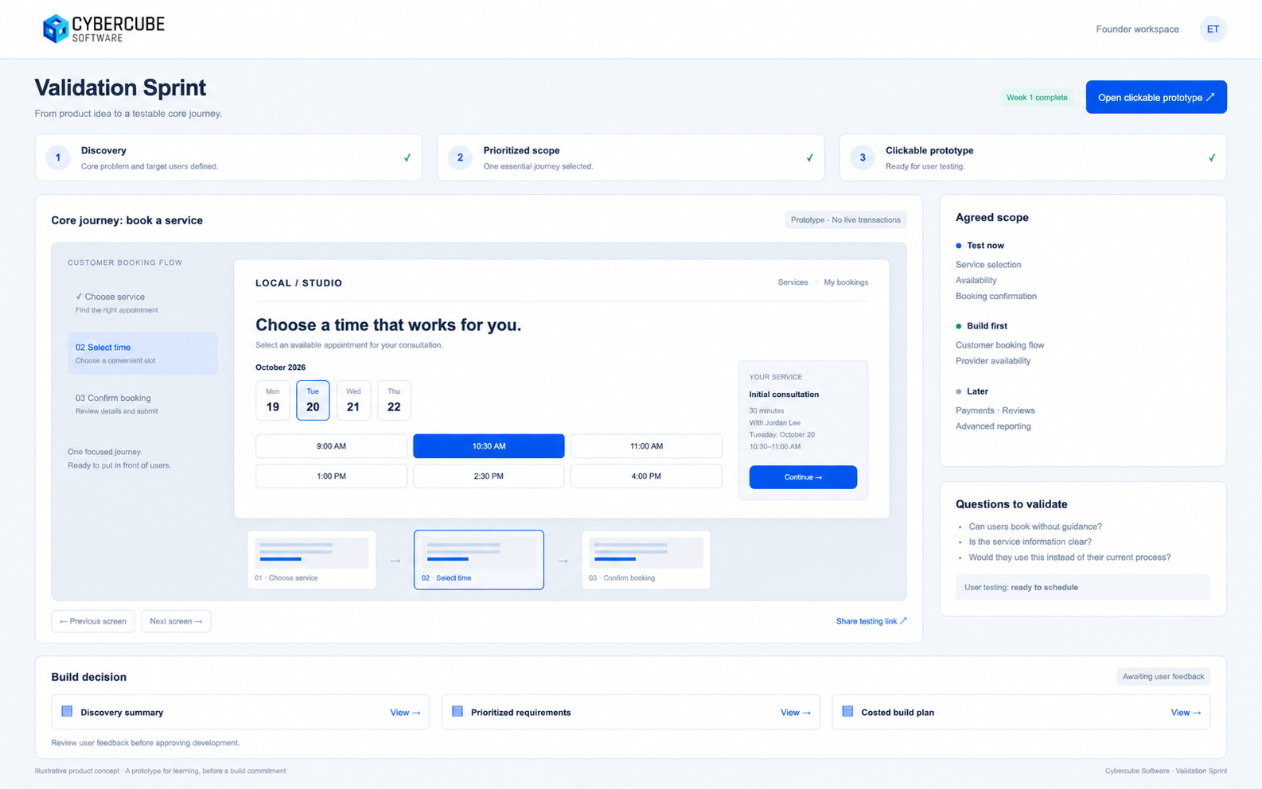Open My bookings in Local Studio nav
This screenshot has width=1262, height=789.
pyautogui.click(x=846, y=282)
